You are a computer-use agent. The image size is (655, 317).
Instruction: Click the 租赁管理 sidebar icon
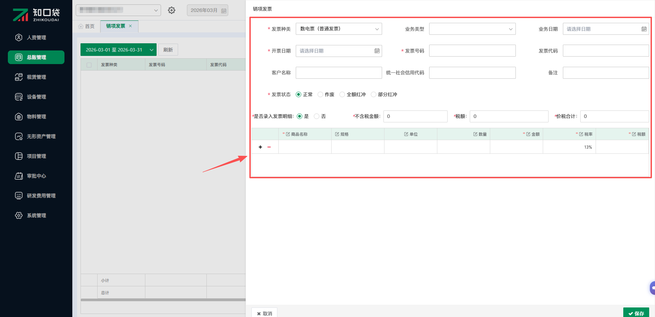coord(19,77)
